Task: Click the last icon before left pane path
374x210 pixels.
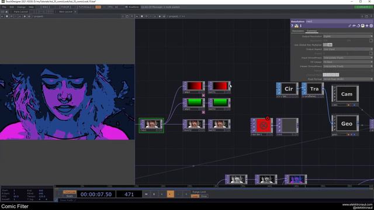Action: 29,16
